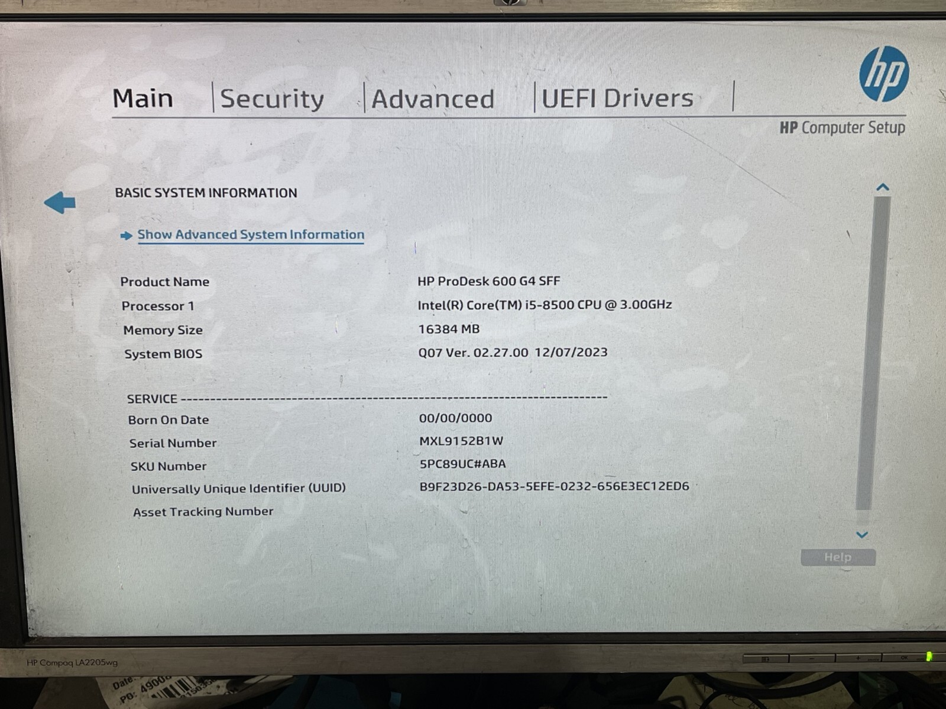
Task: Select the UUID value starting B9F23D26
Action: click(x=554, y=486)
